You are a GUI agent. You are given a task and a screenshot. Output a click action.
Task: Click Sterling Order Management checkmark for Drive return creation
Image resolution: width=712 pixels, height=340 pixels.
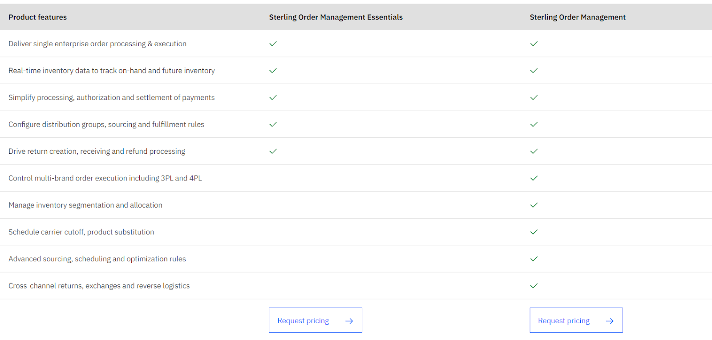[534, 151]
